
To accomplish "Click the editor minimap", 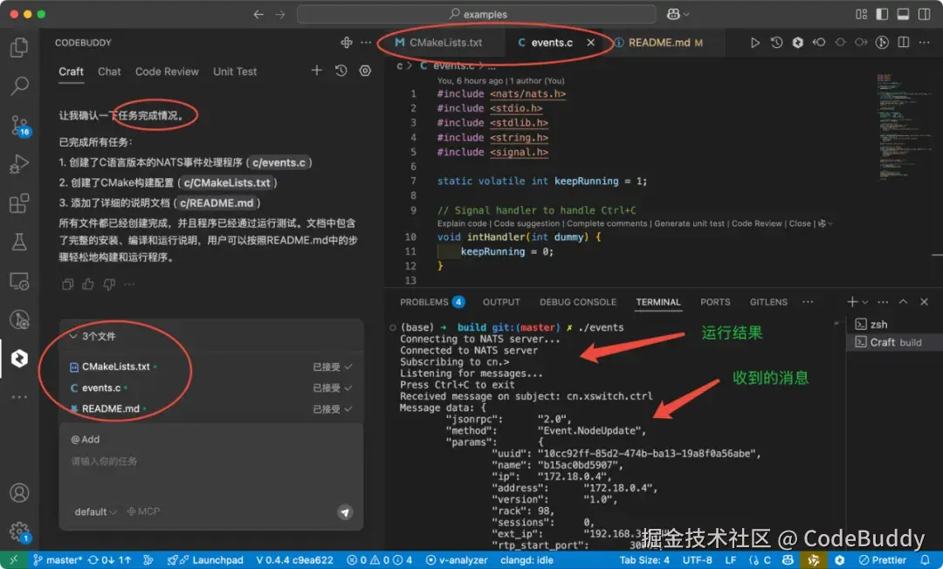I will pyautogui.click(x=904, y=127).
